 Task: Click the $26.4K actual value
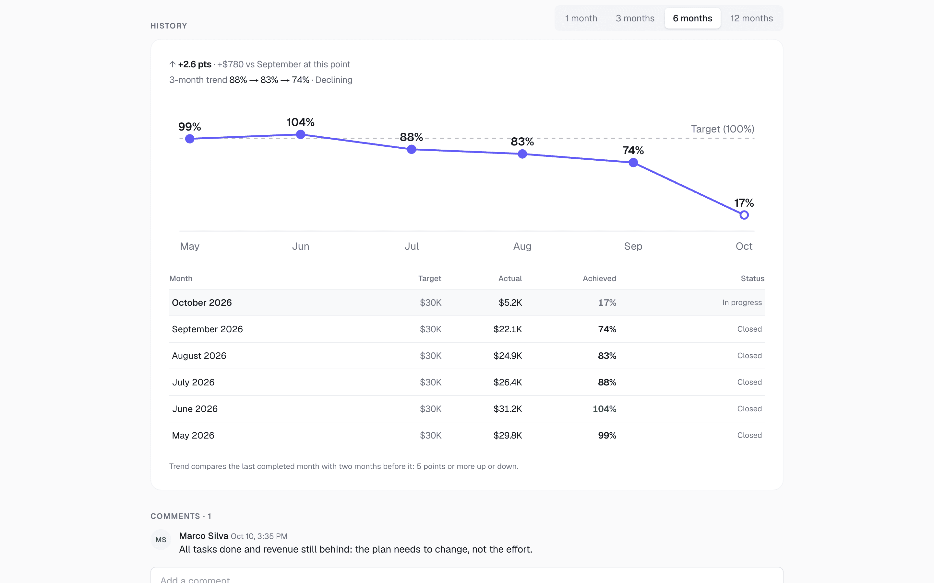pos(508,382)
